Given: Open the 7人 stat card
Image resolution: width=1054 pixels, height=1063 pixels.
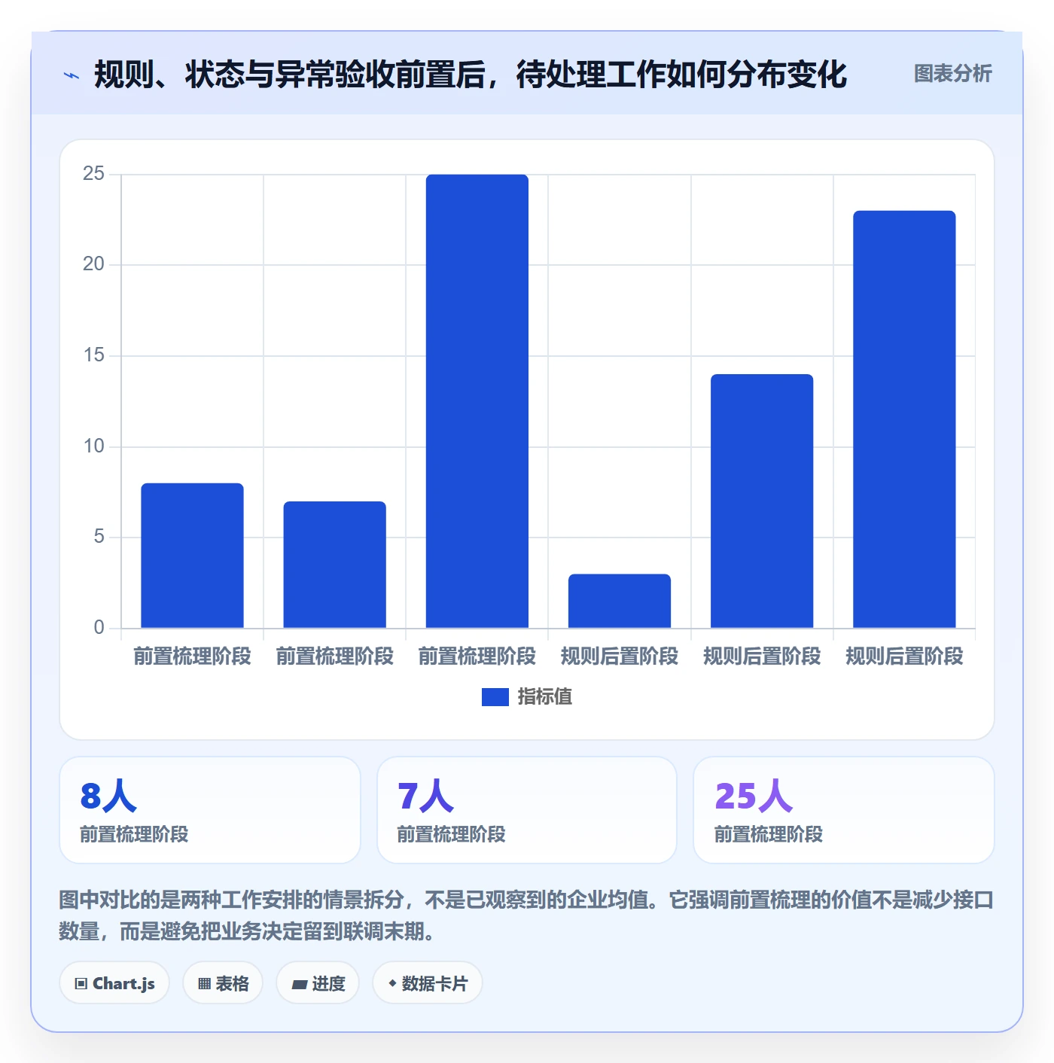Looking at the screenshot, I should (x=527, y=810).
